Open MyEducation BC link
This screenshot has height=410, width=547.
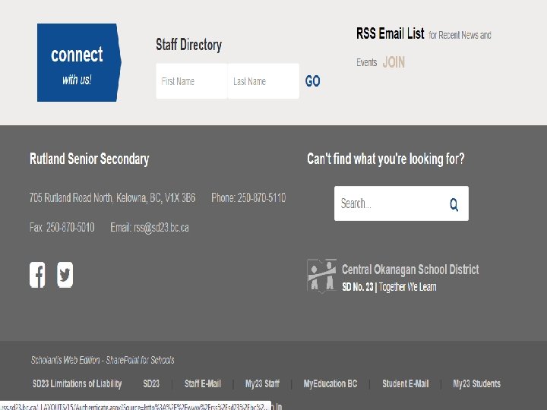(330, 383)
